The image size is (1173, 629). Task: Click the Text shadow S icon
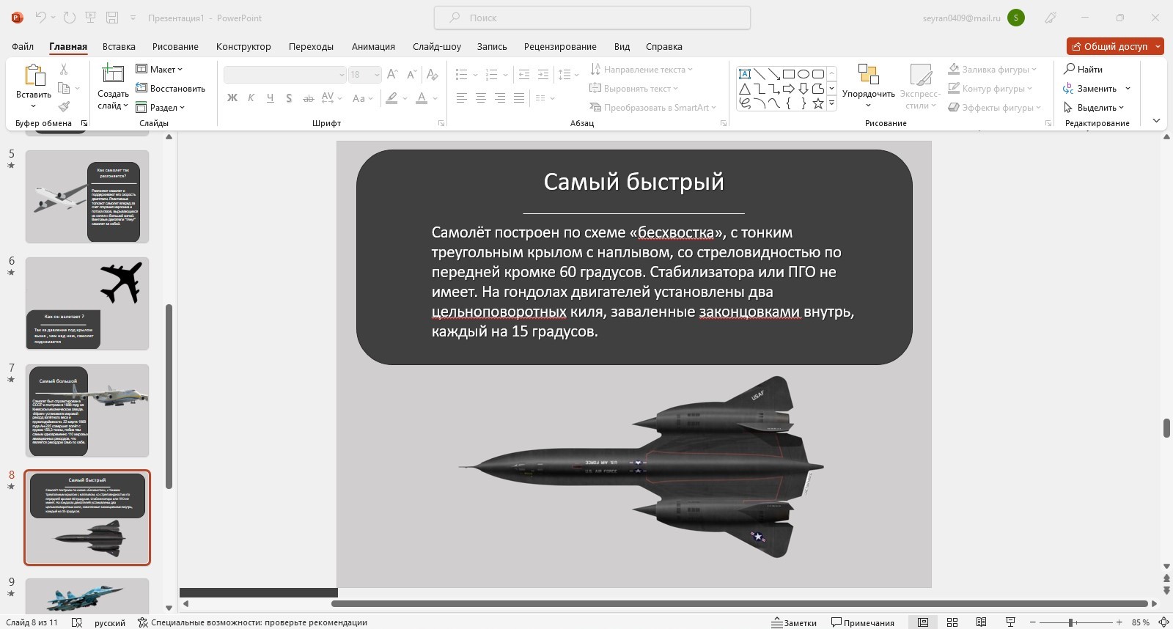tap(289, 98)
